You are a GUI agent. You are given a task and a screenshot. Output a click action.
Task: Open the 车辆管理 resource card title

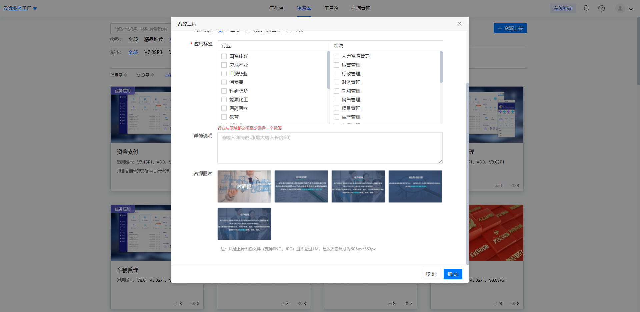click(127, 270)
